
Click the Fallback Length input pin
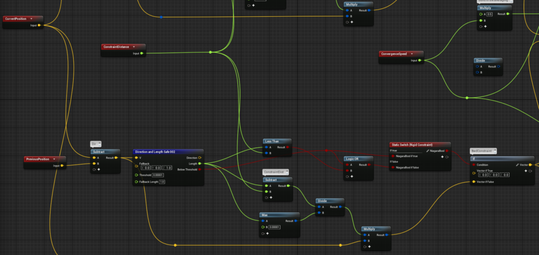[136, 181]
